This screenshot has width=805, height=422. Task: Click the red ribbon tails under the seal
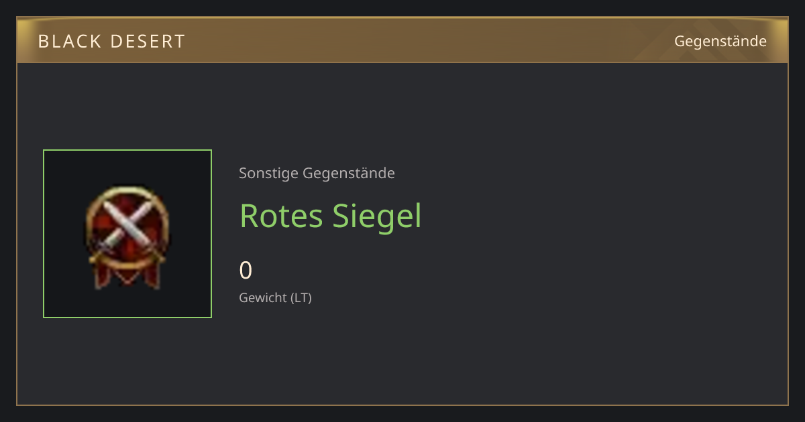pos(127,276)
